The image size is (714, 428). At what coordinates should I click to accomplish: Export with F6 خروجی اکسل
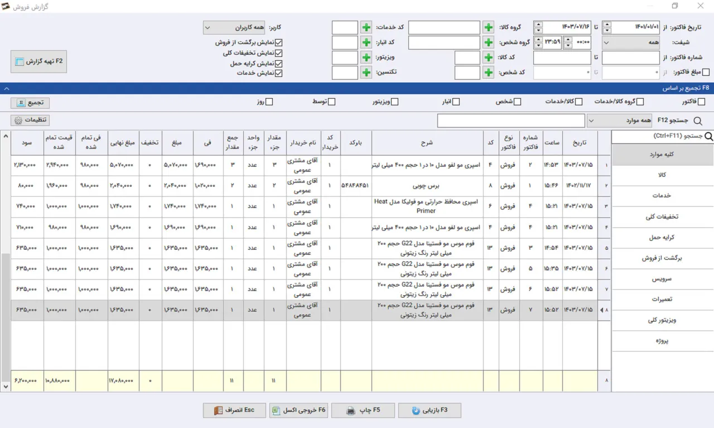(298, 410)
